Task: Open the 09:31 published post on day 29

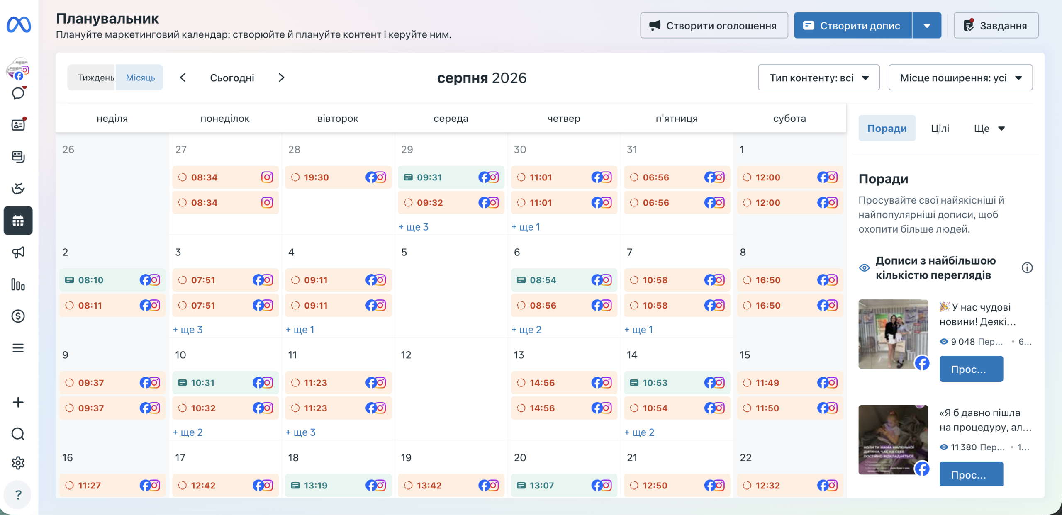Action: tap(451, 177)
